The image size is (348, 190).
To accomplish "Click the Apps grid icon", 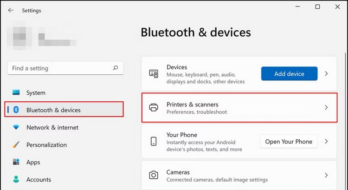I will (17, 162).
